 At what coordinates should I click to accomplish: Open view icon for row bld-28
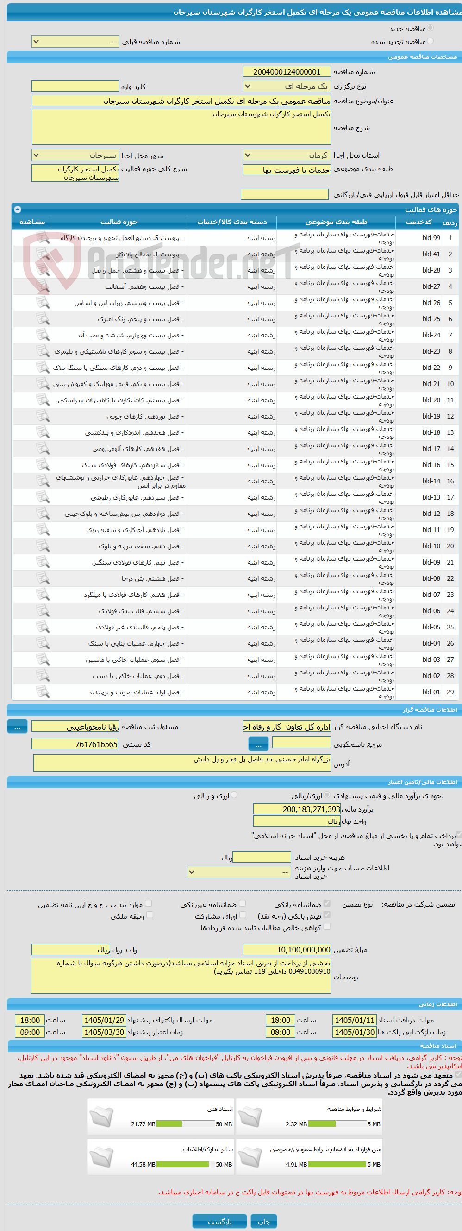click(x=43, y=270)
